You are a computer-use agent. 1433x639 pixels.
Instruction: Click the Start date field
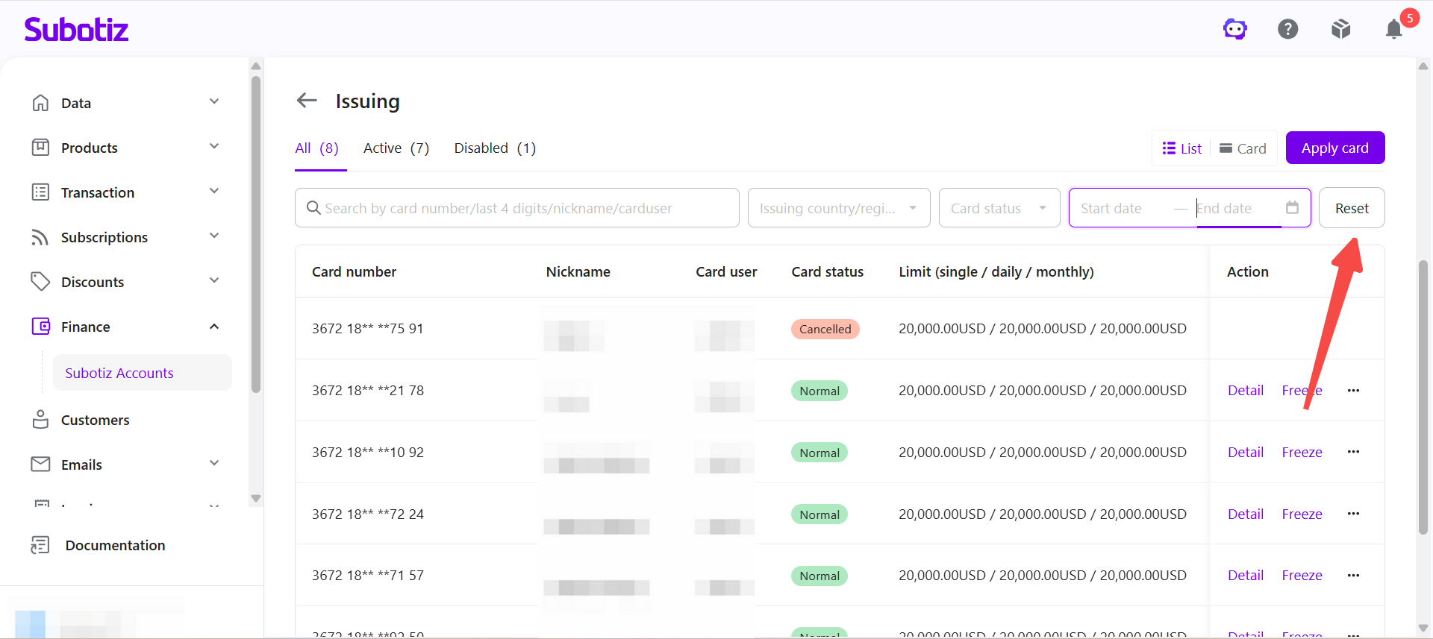[x=1123, y=208]
